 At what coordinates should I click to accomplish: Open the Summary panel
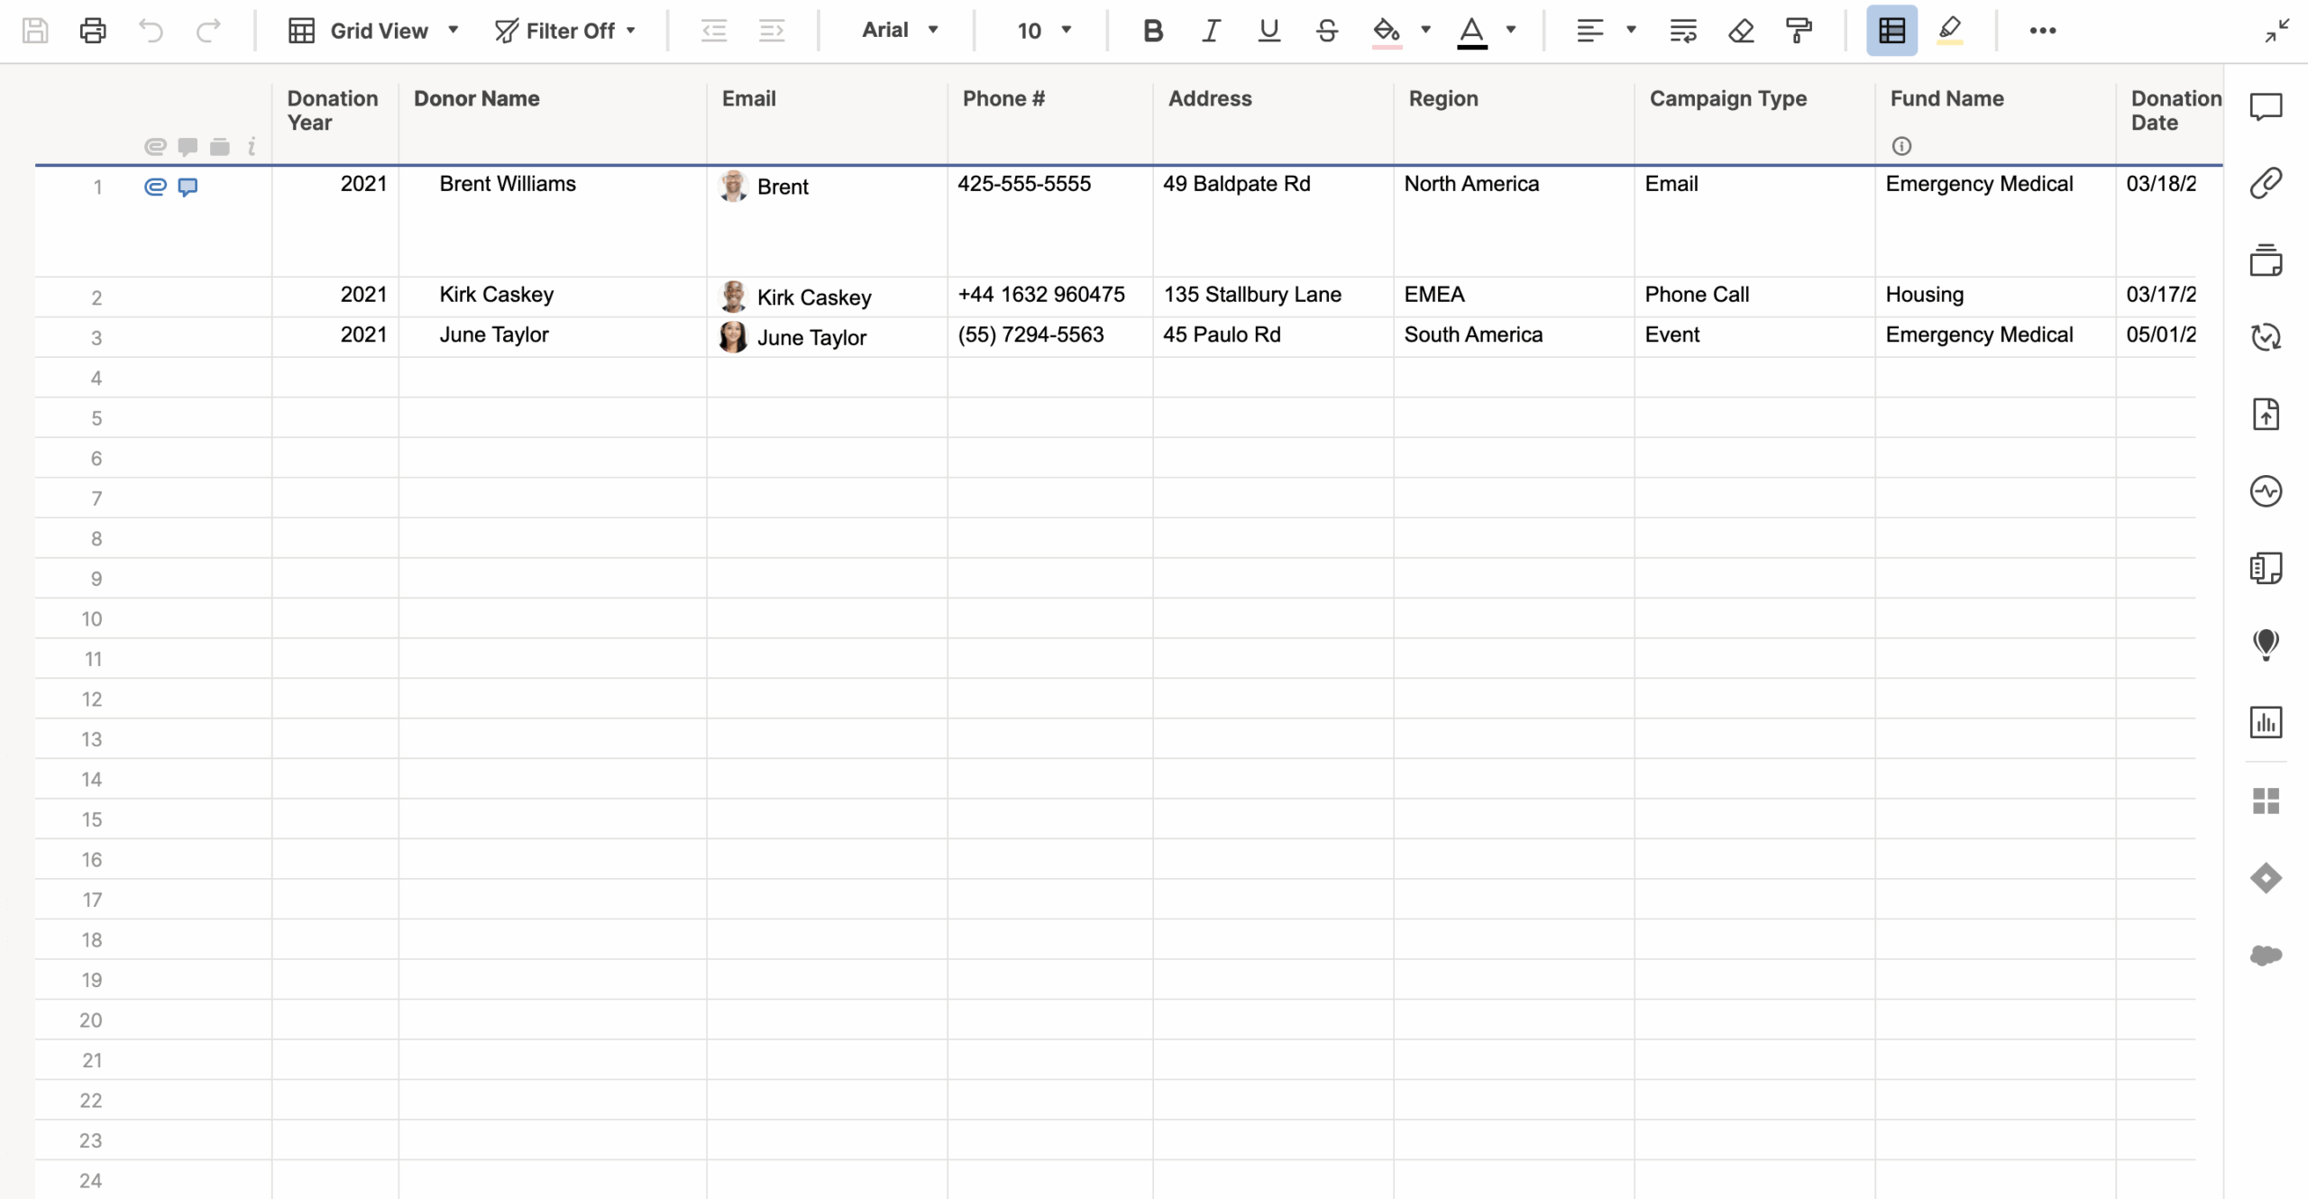tap(2266, 568)
